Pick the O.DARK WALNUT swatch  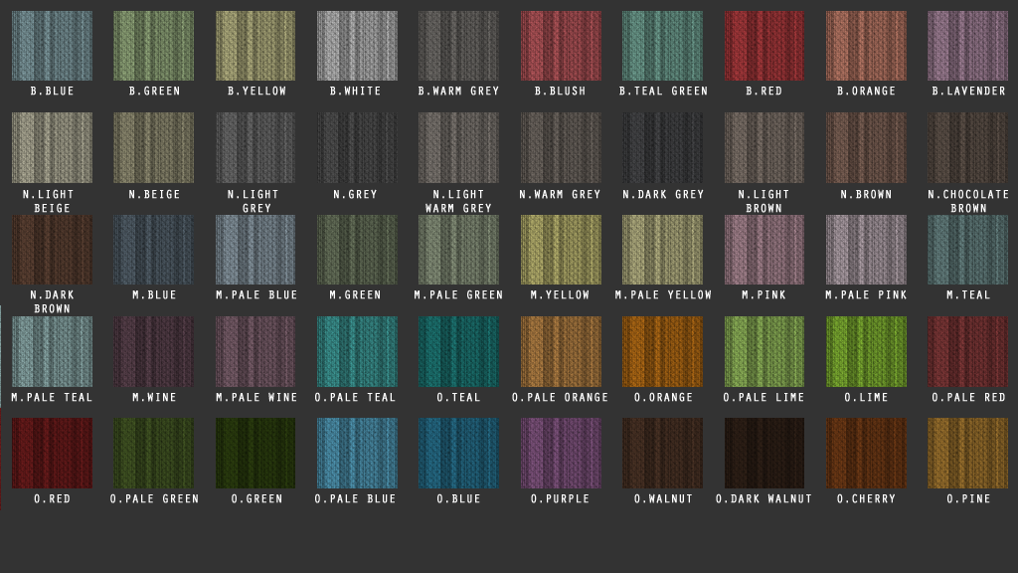(764, 453)
